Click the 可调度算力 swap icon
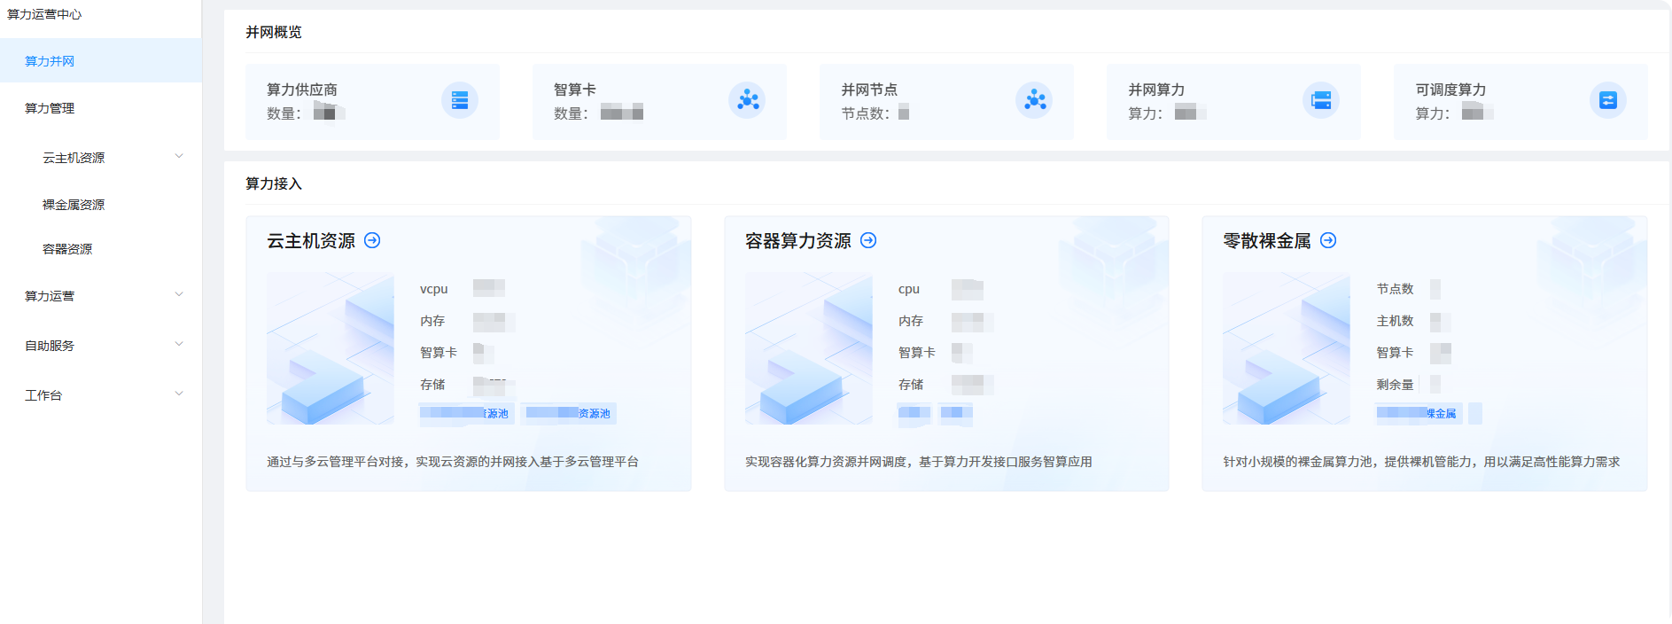The width and height of the screenshot is (1672, 624). click(x=1607, y=100)
